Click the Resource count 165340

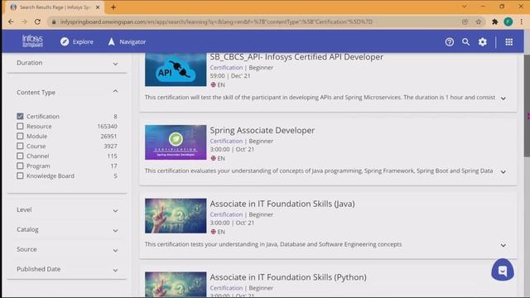[x=107, y=127]
